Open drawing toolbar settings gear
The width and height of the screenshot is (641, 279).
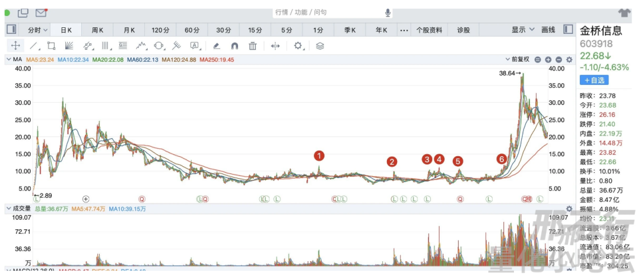coord(298,45)
